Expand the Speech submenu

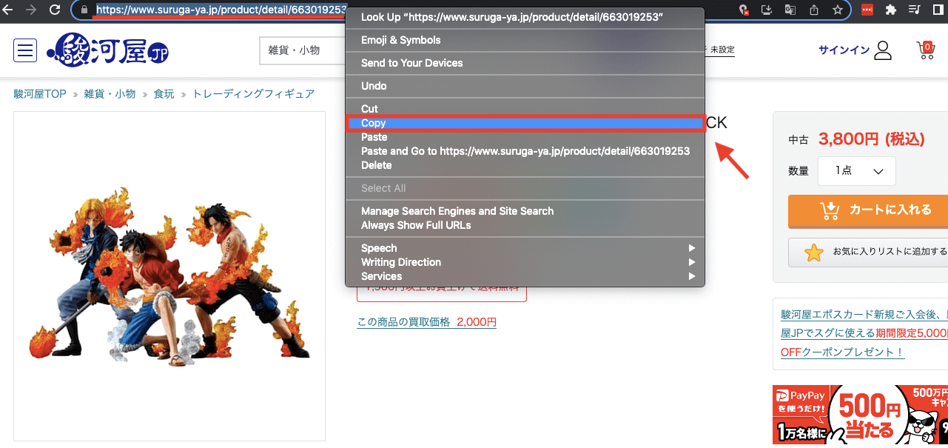point(525,248)
